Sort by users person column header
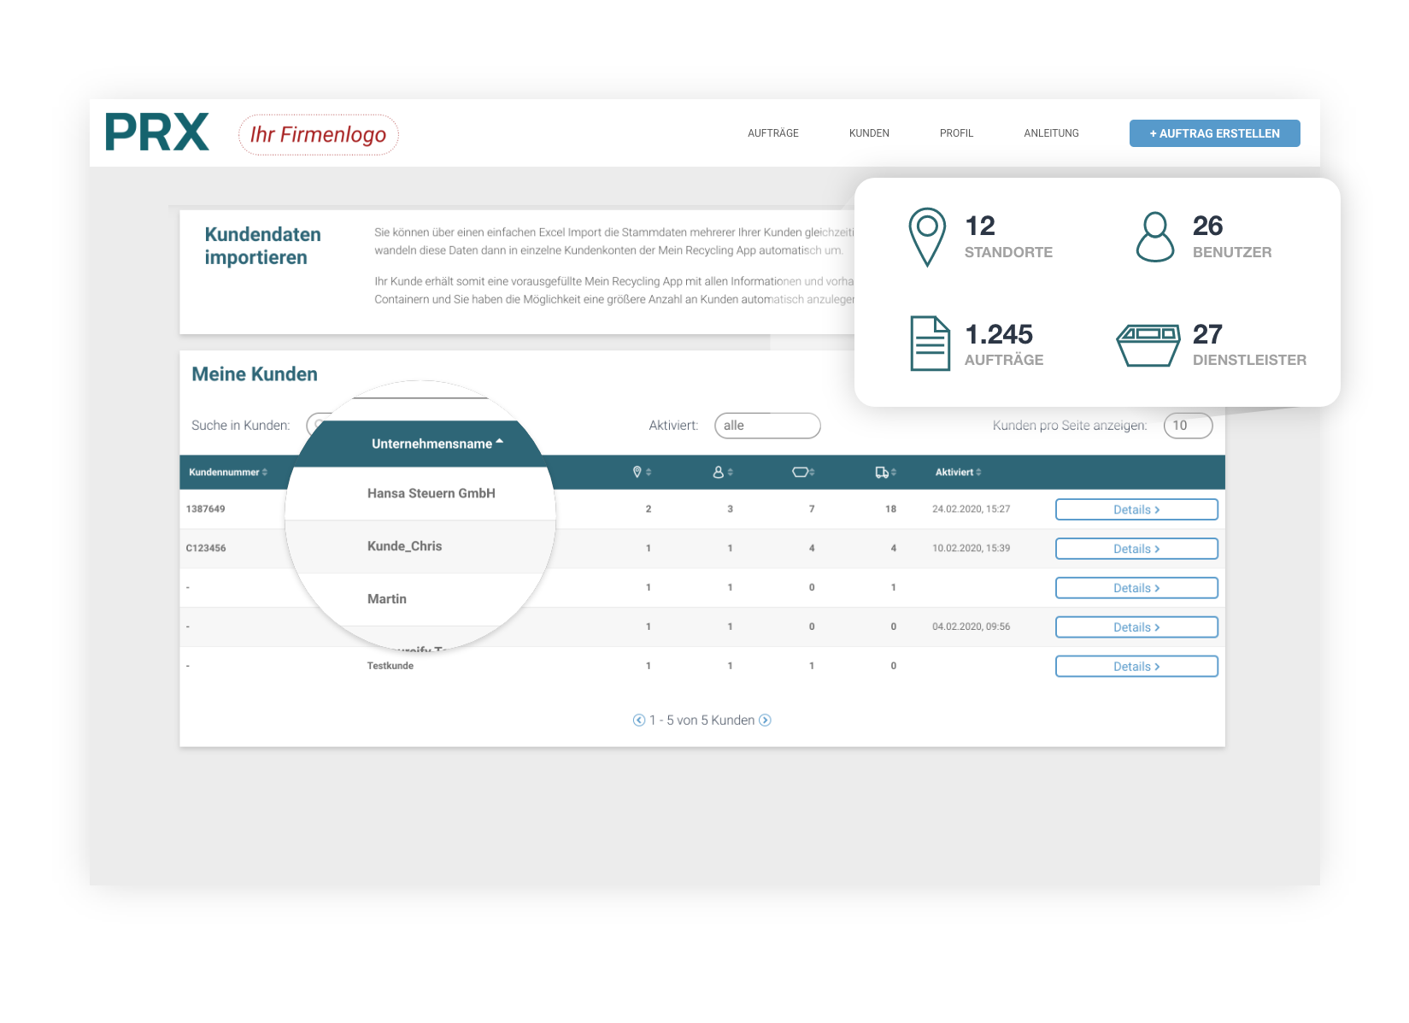 coord(723,472)
